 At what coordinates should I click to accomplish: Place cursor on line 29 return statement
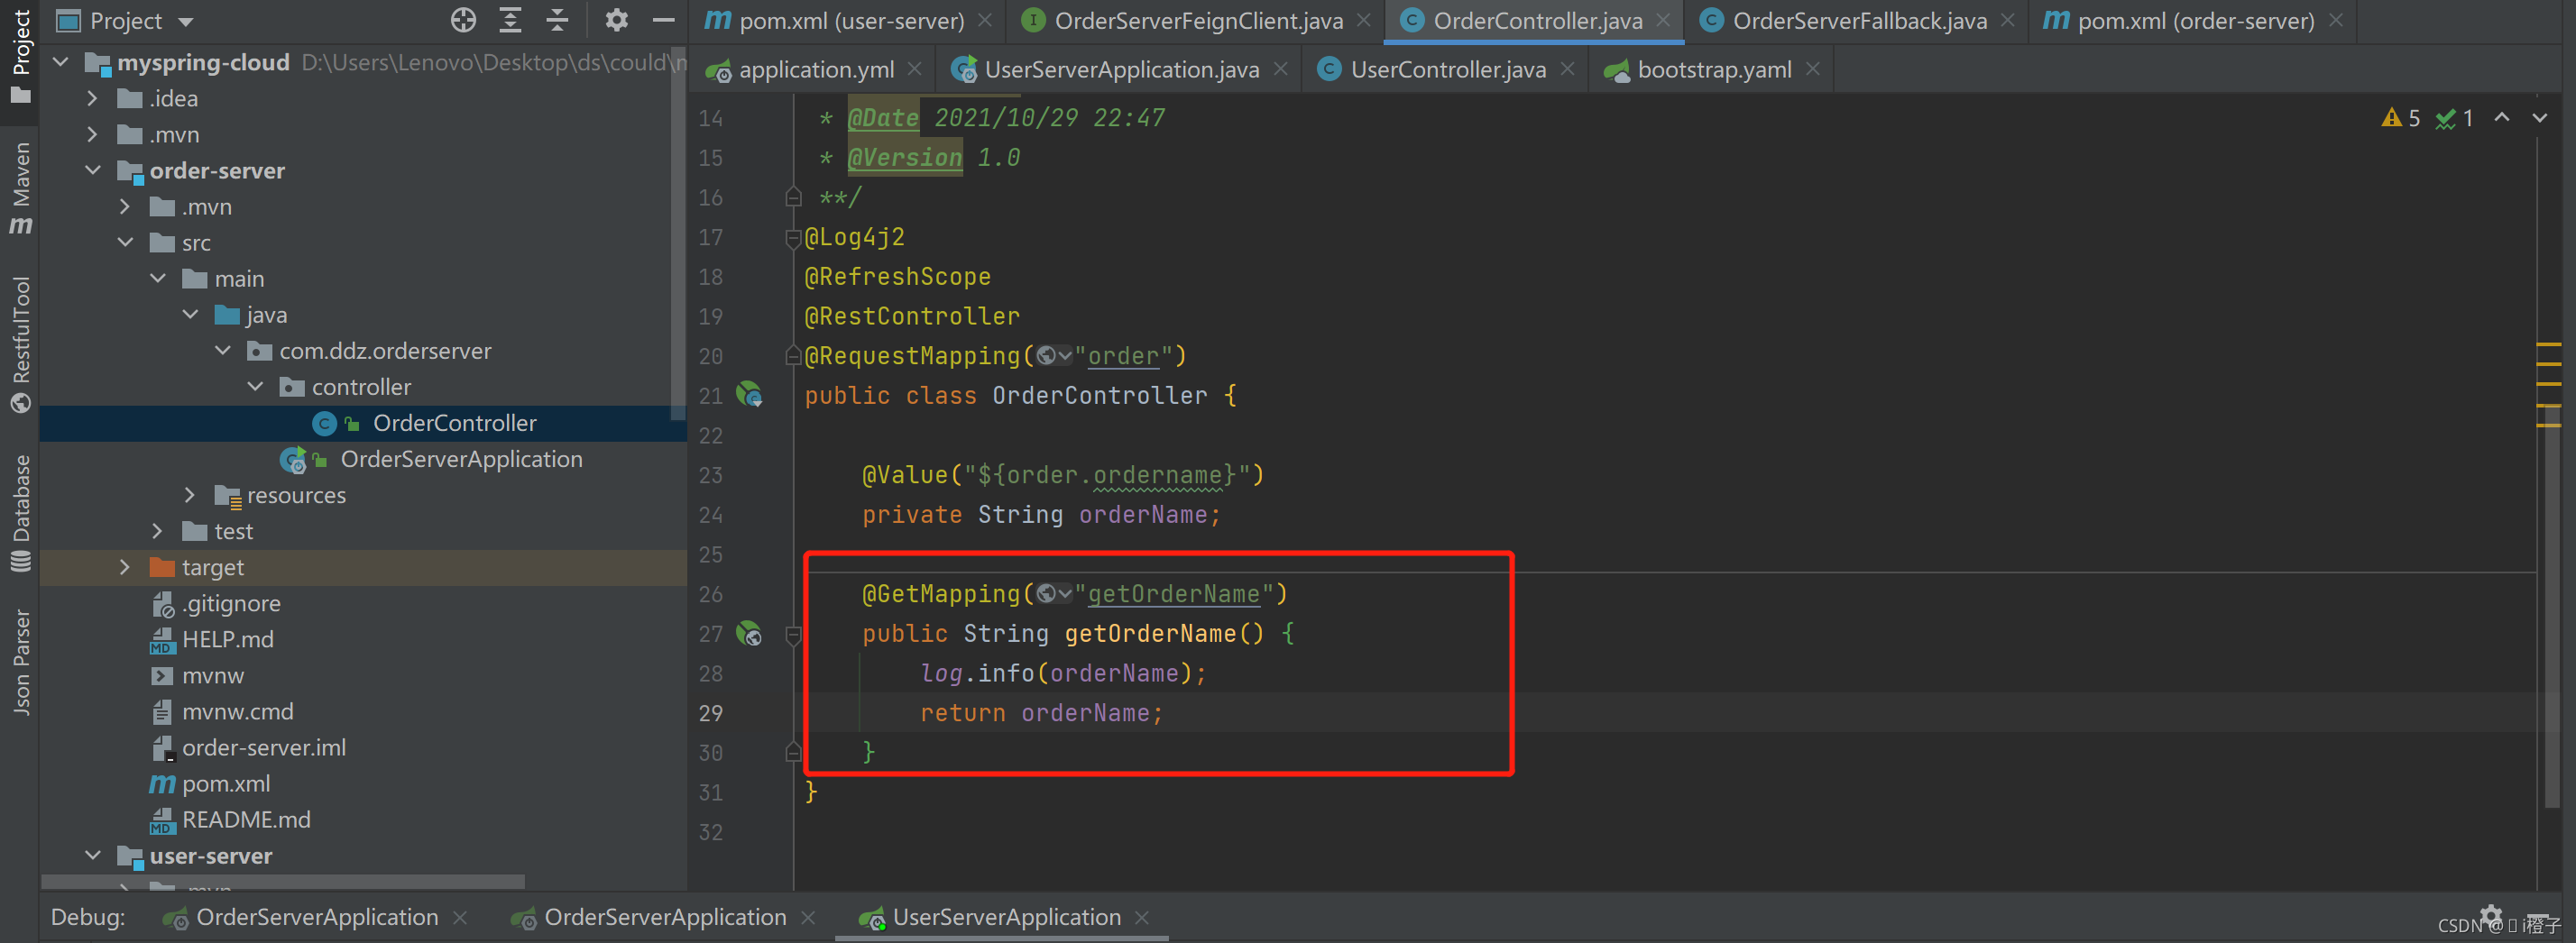click(x=1041, y=713)
